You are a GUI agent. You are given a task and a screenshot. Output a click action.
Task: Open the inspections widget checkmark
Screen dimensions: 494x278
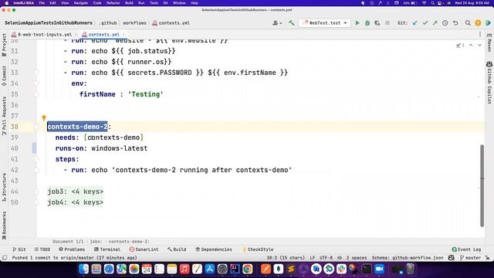460,46
